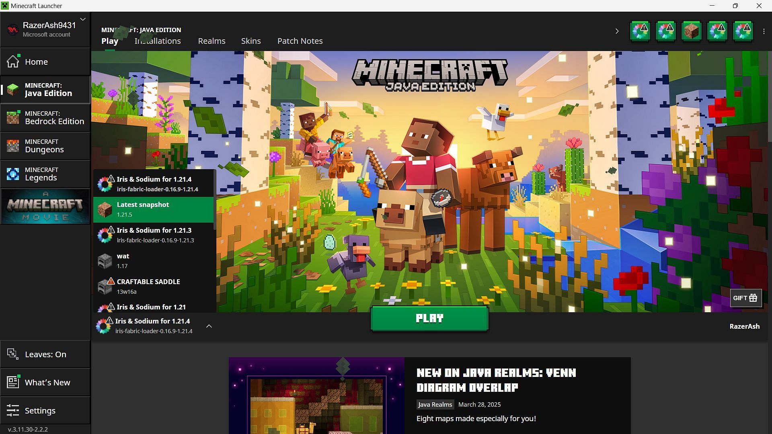
Task: Open the Home section in sidebar
Action: (x=45, y=61)
